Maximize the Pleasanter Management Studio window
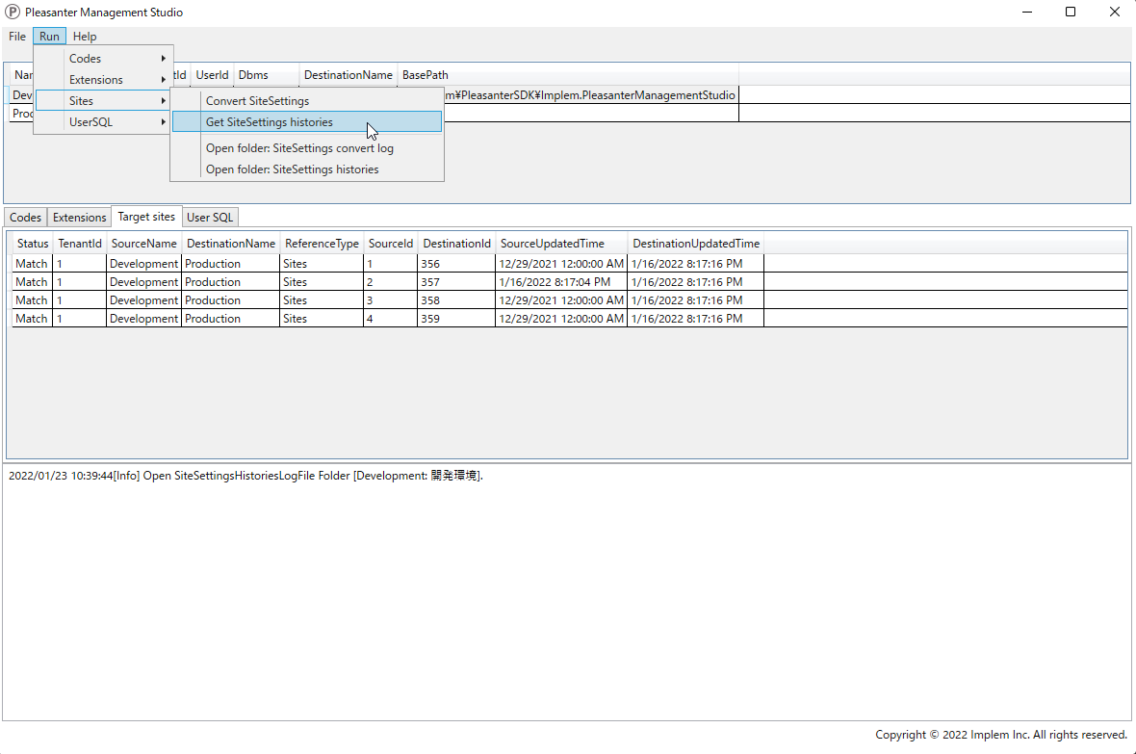1136x754 pixels. point(1071,13)
